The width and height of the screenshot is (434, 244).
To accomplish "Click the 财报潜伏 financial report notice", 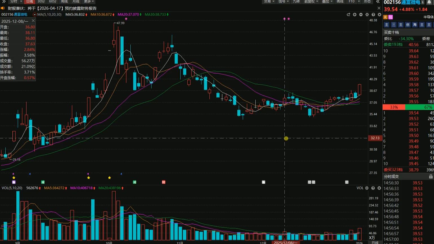I will coord(52,8).
